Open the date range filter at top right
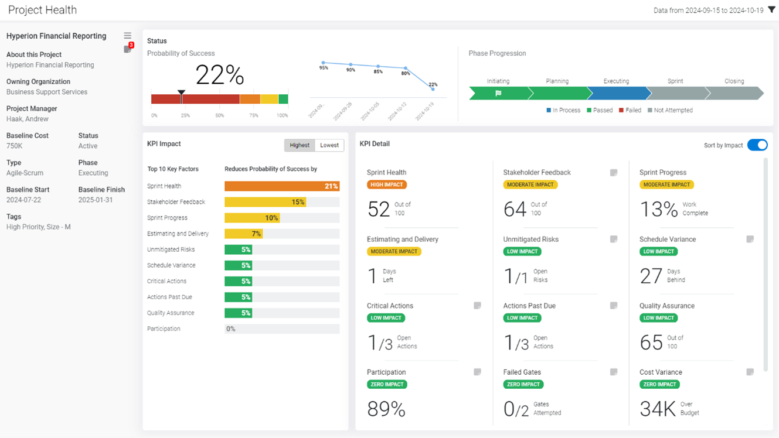779x438 pixels. tap(771, 9)
